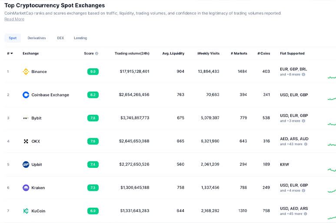Click the Upbit logo icon
336x223 pixels.
click(26, 165)
